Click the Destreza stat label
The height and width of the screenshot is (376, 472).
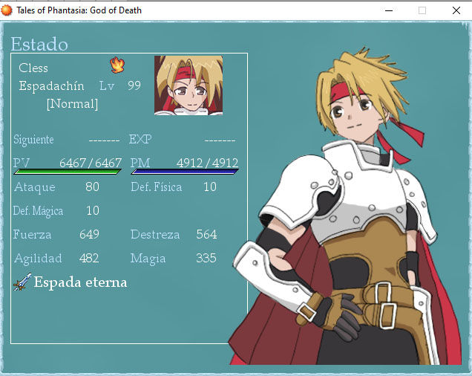pos(155,235)
